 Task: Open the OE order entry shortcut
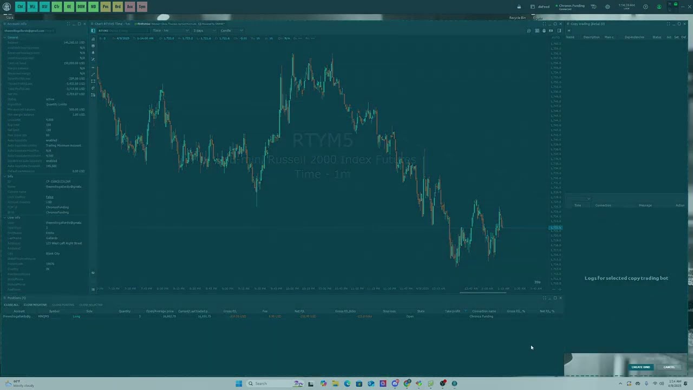69,6
